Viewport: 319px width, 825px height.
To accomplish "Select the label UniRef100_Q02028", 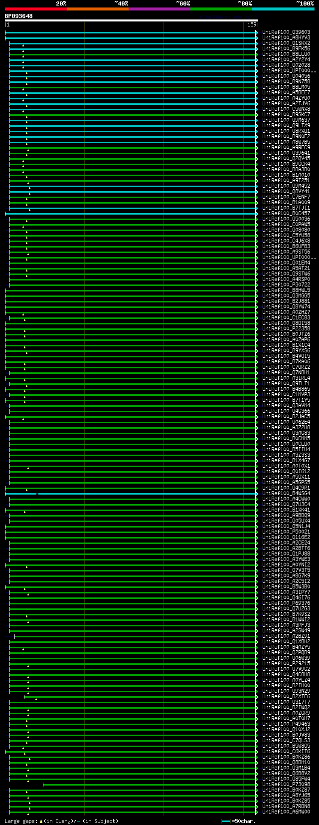I will click(286, 65).
